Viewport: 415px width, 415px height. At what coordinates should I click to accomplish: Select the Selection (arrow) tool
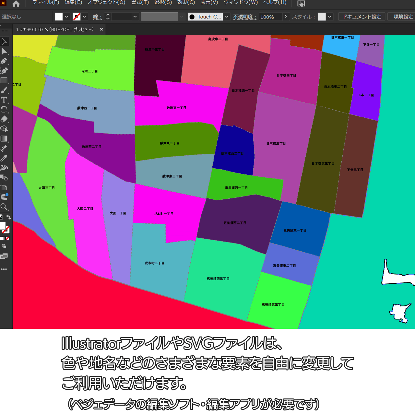point(4,41)
